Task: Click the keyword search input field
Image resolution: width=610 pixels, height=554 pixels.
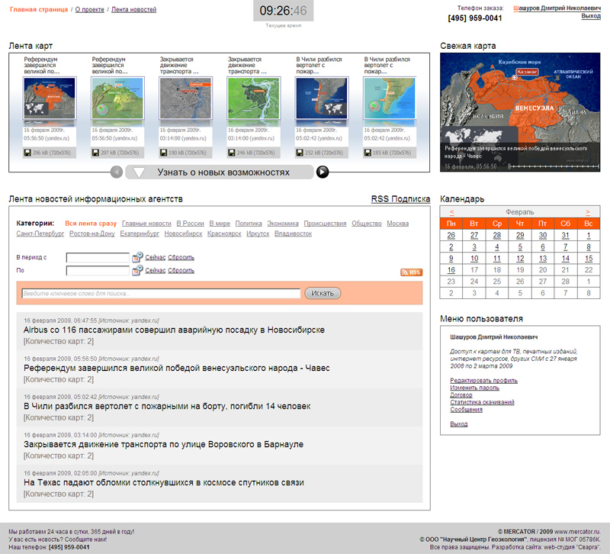Action: 161,293
